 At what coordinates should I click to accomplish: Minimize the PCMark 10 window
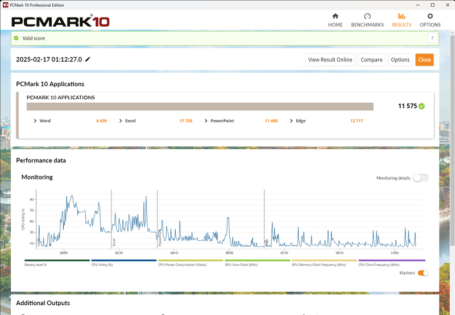point(418,5)
